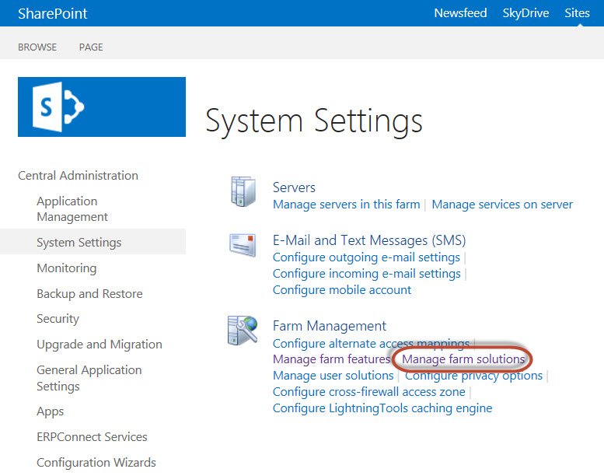Select Manage farm features link
The image size is (604, 476).
(331, 359)
